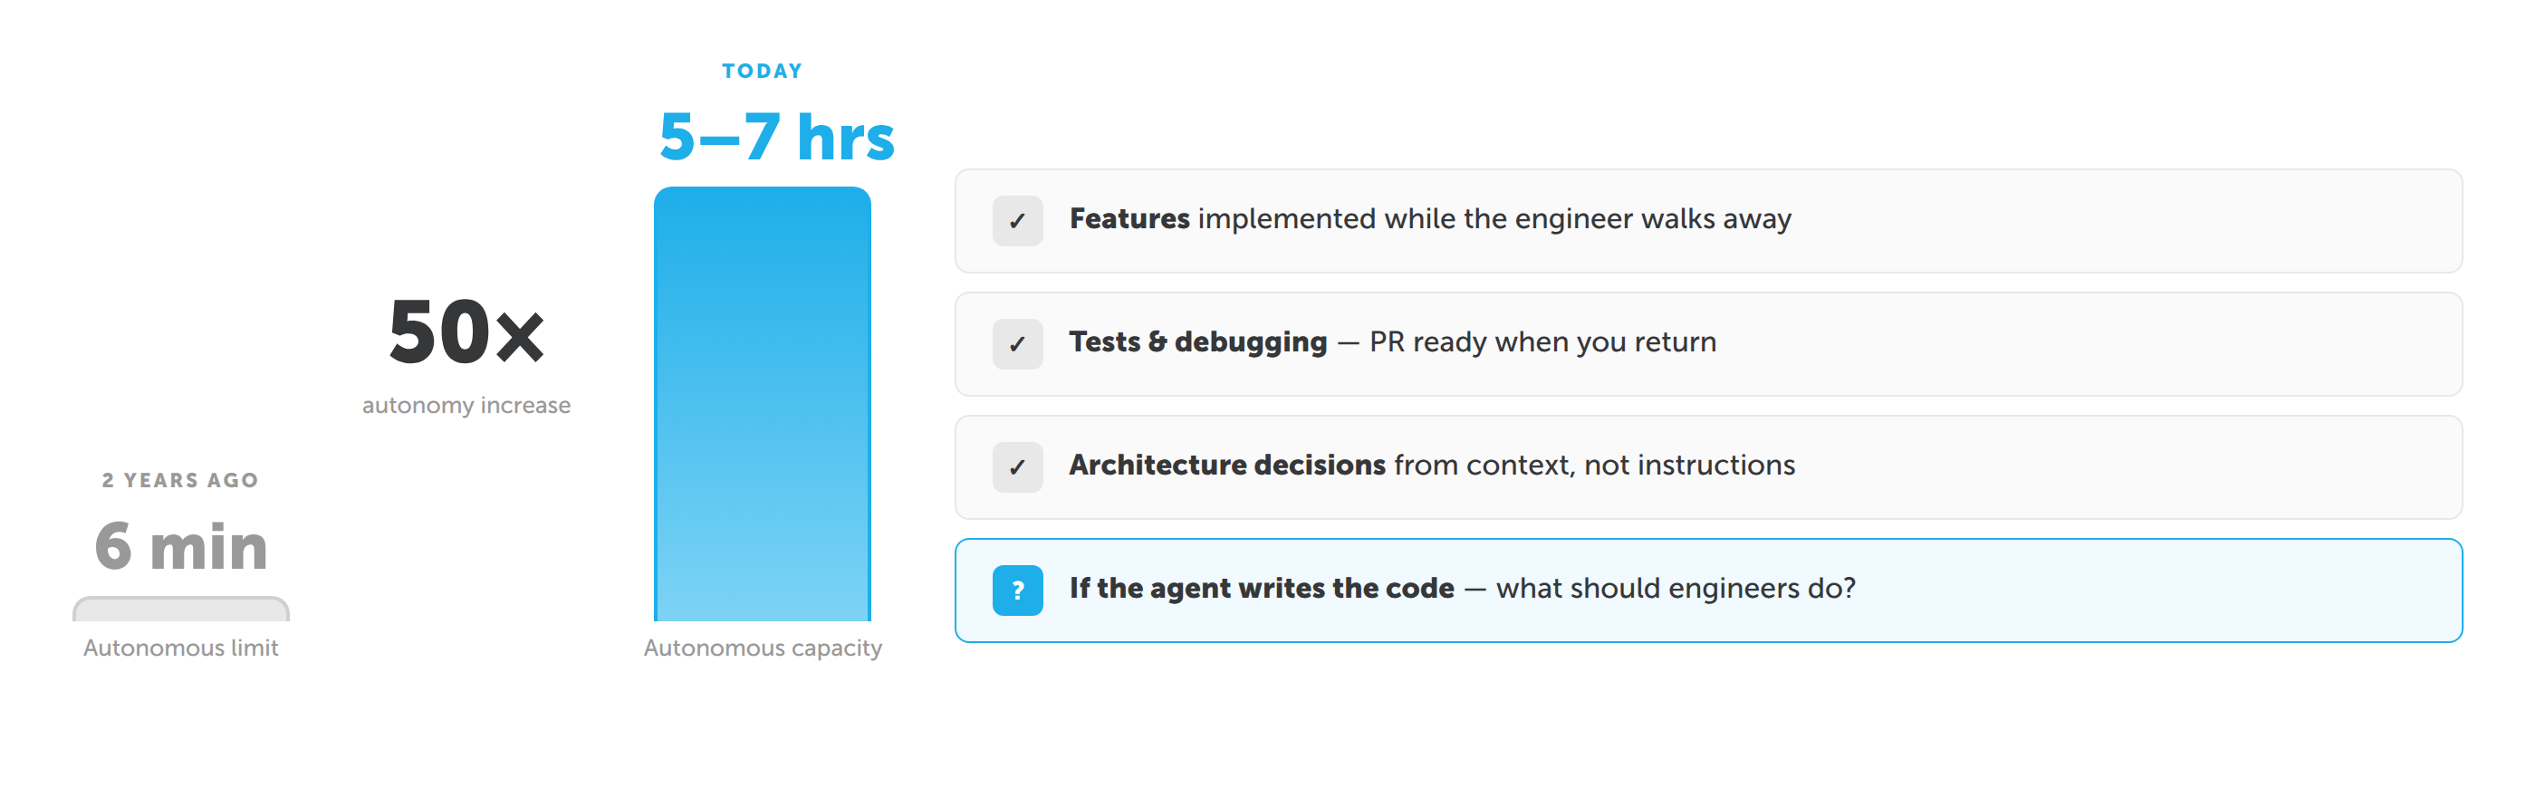The image size is (2536, 797).
Task: Click the 50× autonomy increase figure
Action: (x=466, y=332)
